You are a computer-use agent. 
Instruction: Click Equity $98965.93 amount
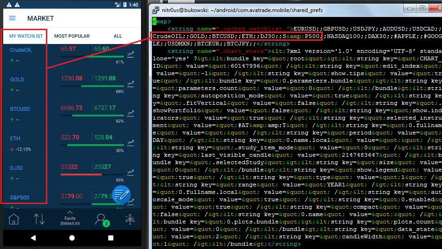pyautogui.click(x=70, y=223)
